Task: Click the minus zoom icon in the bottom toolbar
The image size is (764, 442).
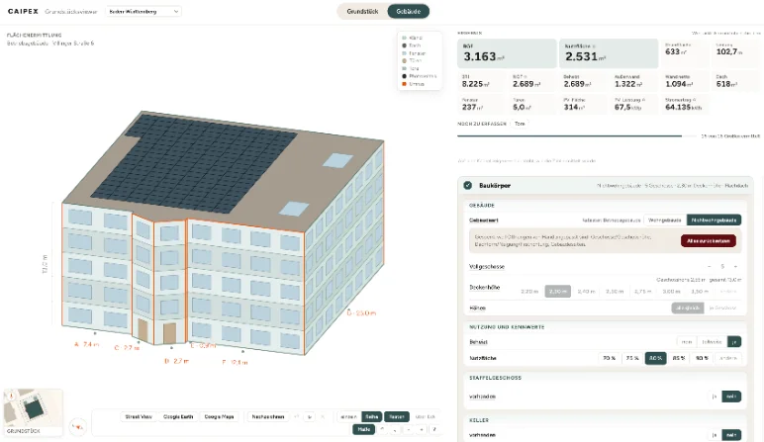Action: click(409, 429)
